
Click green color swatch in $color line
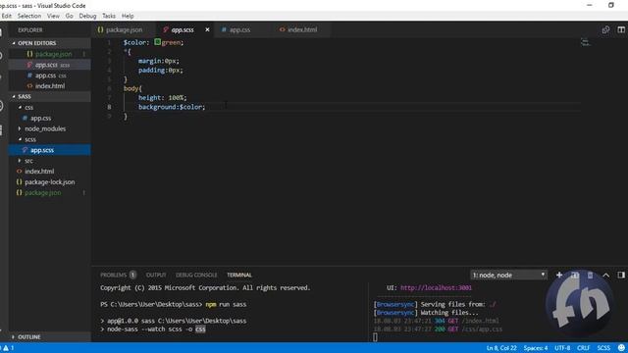tap(157, 42)
